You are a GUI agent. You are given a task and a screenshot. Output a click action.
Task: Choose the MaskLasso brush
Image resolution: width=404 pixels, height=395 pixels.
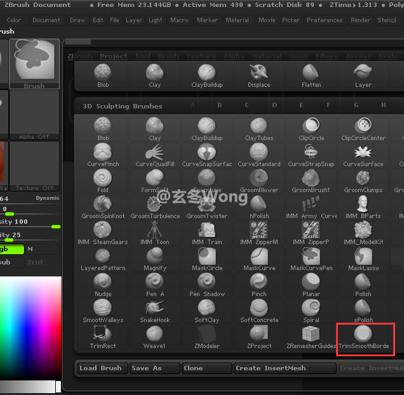click(x=363, y=259)
